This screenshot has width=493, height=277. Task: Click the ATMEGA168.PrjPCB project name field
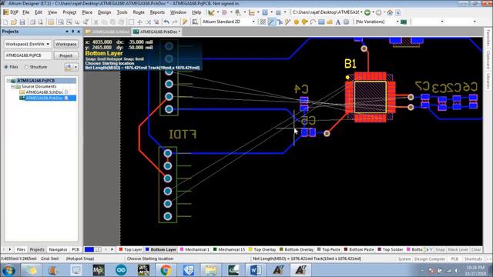[28, 55]
